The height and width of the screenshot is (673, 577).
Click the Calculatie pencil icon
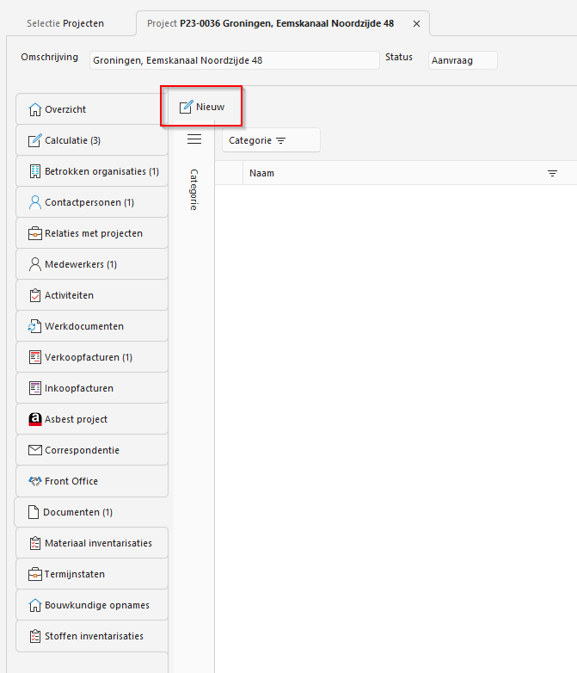[x=34, y=140]
